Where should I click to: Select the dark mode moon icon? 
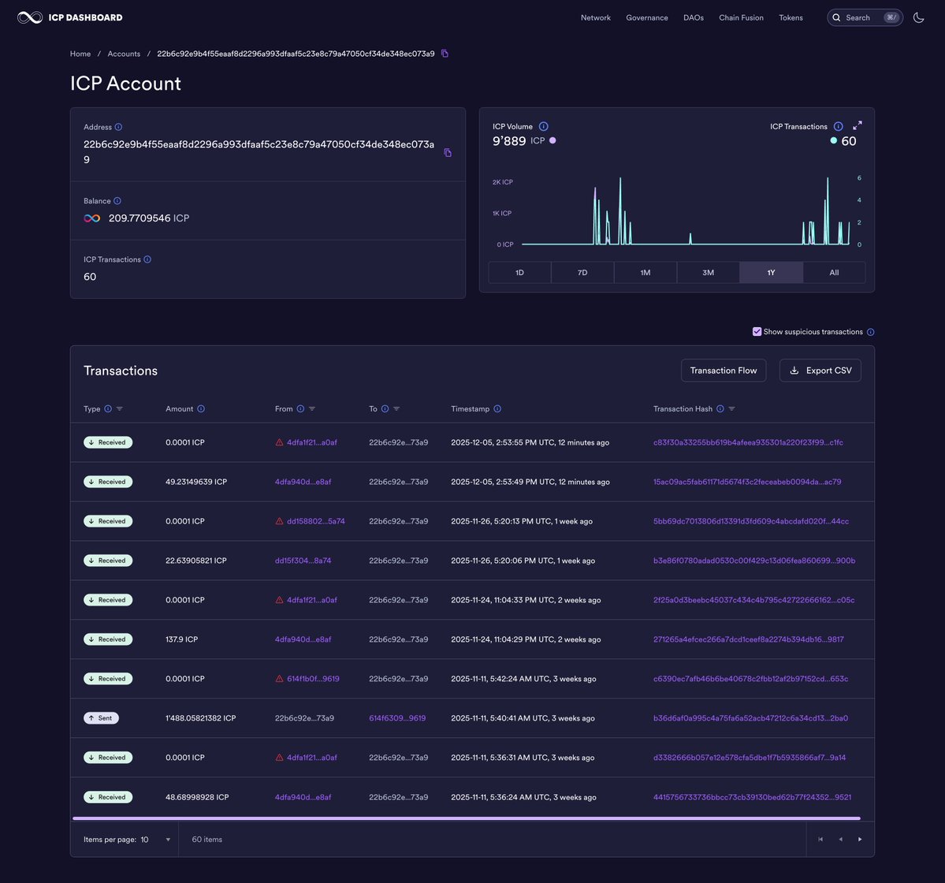918,17
